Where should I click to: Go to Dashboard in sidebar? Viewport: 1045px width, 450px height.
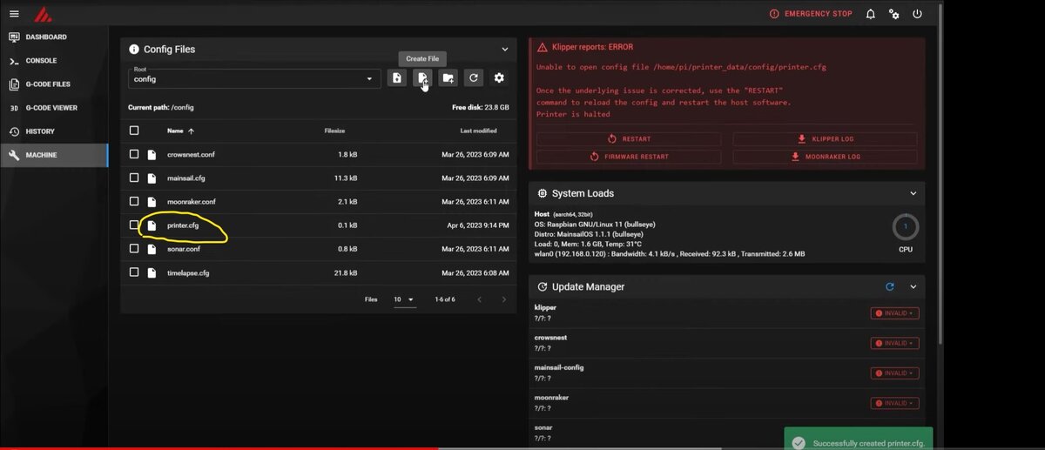point(54,37)
